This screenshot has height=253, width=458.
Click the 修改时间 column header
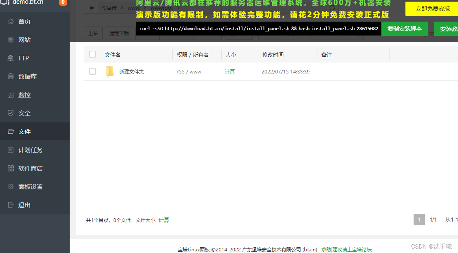[273, 55]
